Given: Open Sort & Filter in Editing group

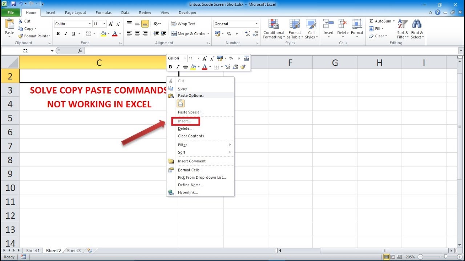Looking at the screenshot, I should [x=402, y=29].
